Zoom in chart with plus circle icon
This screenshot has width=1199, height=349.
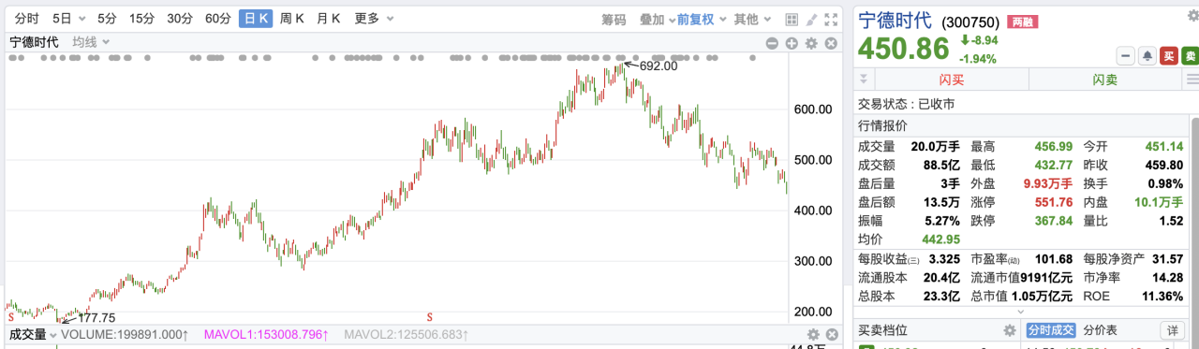792,43
